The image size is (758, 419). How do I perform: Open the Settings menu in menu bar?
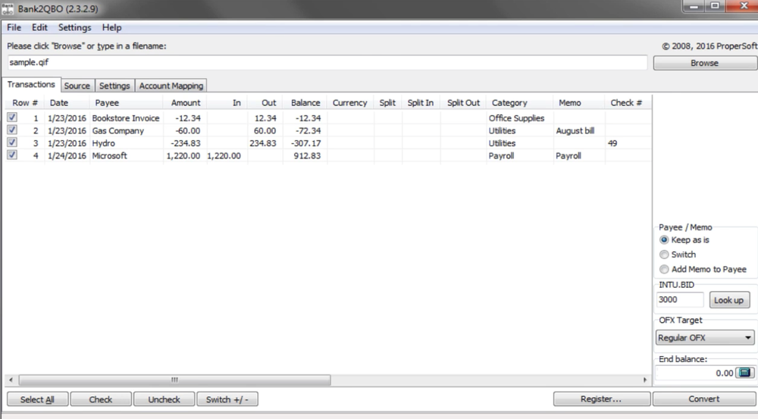(x=74, y=27)
